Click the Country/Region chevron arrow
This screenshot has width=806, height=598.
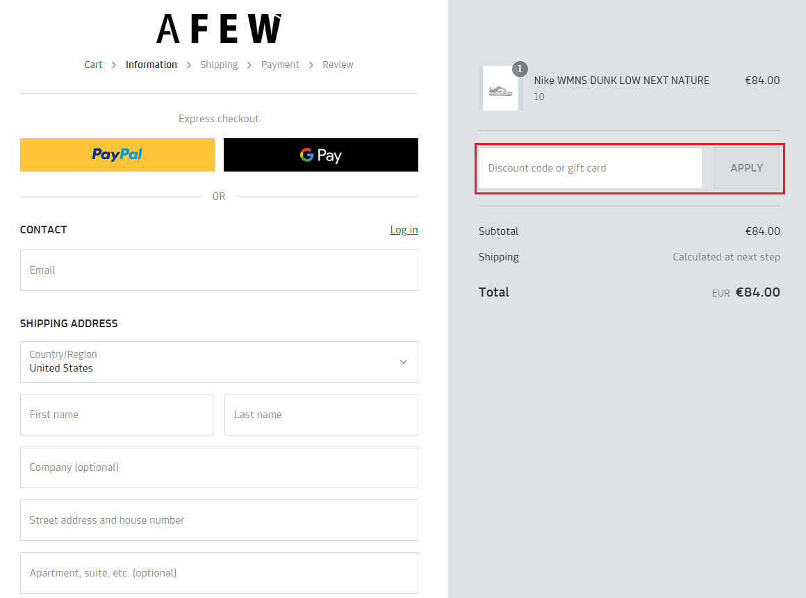403,362
